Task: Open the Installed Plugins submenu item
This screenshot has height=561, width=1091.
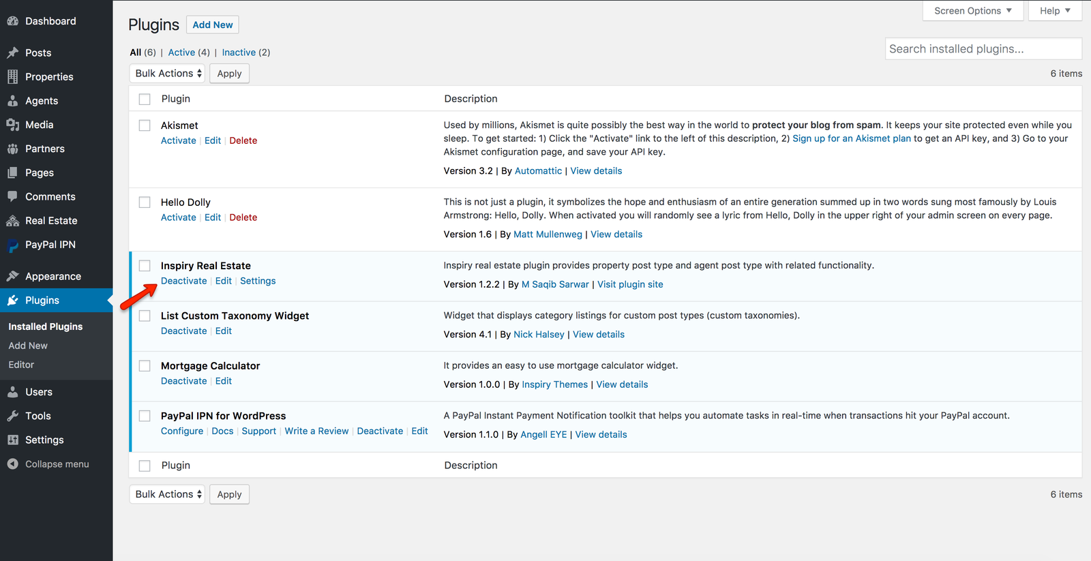Action: pyautogui.click(x=45, y=327)
